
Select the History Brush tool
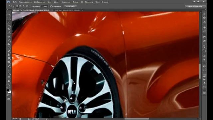tap(9, 48)
